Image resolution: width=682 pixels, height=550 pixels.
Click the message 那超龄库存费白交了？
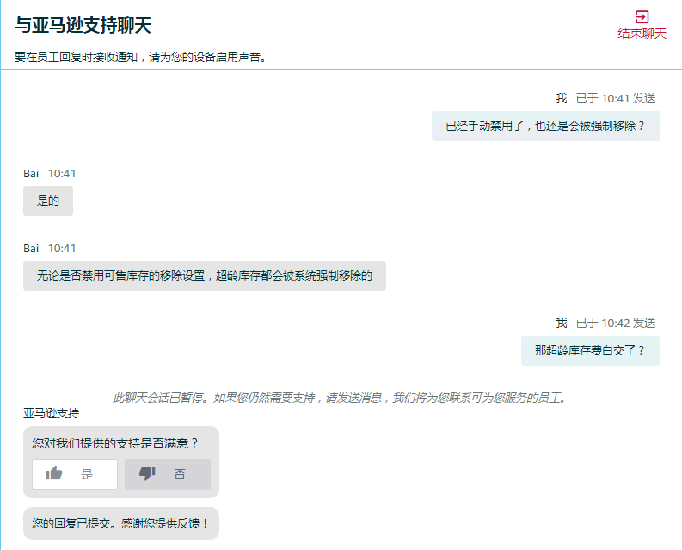(590, 350)
